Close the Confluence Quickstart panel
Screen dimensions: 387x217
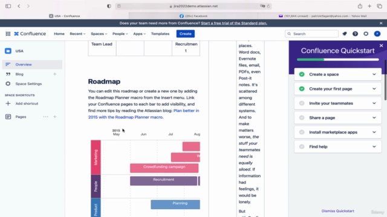point(382,46)
